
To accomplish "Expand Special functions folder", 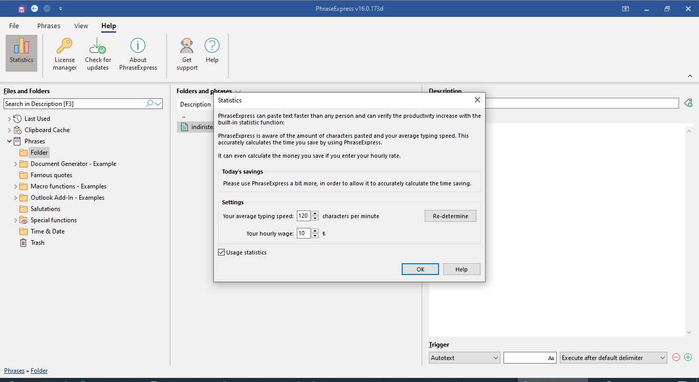I will coord(15,220).
